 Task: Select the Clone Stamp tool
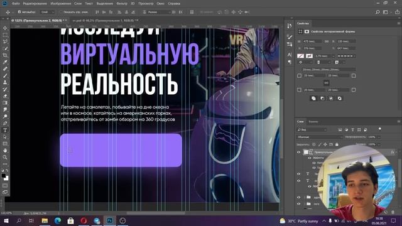pos(5,82)
